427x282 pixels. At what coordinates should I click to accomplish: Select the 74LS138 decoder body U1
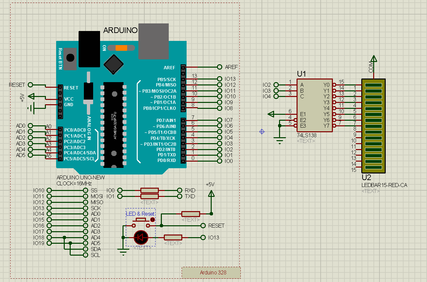pyautogui.click(x=314, y=105)
